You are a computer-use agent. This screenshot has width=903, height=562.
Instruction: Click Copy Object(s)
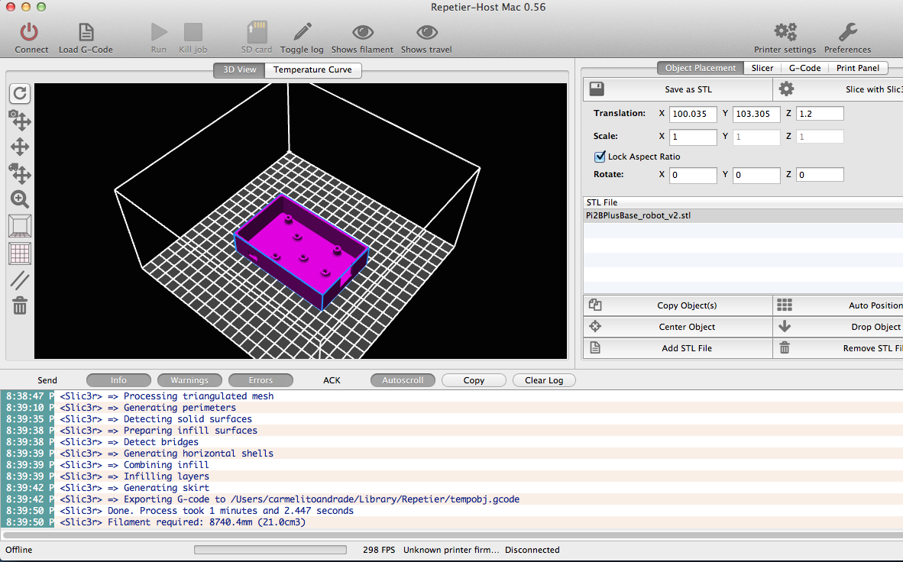[x=678, y=305]
